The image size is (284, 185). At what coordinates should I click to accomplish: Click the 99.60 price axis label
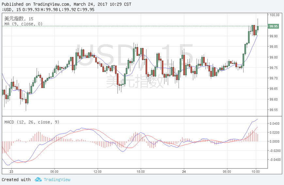[274, 99]
